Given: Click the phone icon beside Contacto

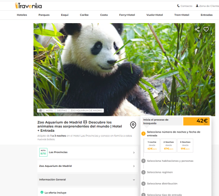Looking at the screenshot, I should coord(178,6).
